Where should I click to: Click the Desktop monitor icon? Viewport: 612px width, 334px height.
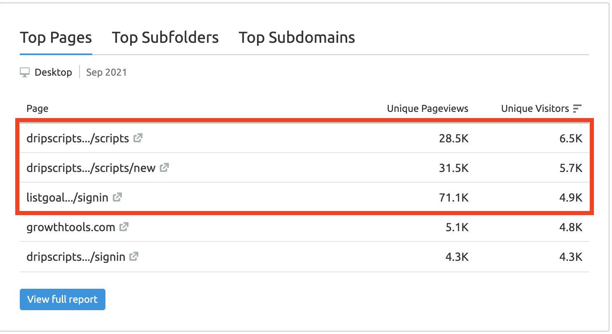pos(25,73)
